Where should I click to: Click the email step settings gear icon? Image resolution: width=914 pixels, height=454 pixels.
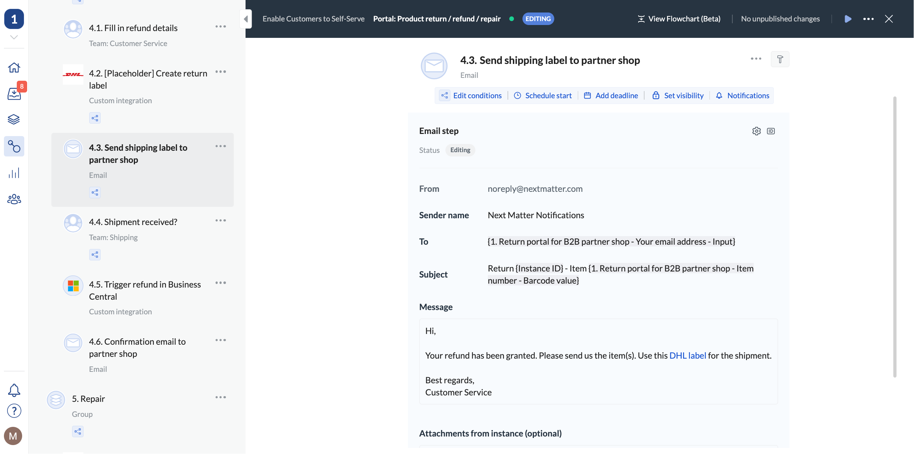click(x=756, y=131)
